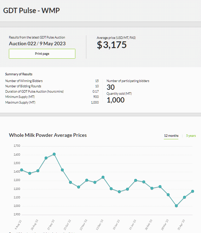Click the Minimum Supply (MT) label
The width and height of the screenshot is (201, 233).
[x=20, y=97]
